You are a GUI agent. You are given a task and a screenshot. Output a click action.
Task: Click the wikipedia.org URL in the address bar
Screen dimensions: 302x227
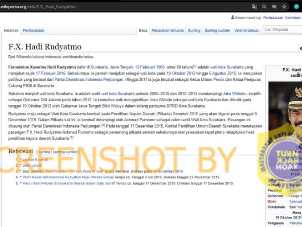click(x=38, y=7)
